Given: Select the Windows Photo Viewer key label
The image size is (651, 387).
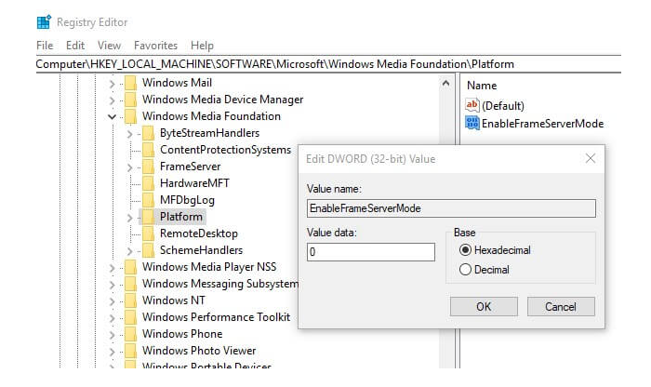Looking at the screenshot, I should [199, 351].
